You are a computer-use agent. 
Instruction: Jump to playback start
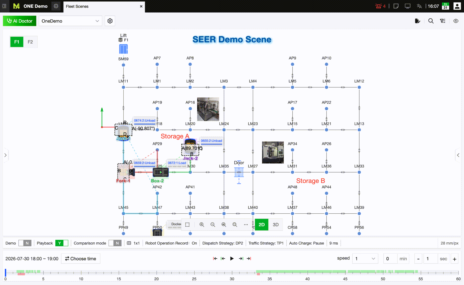(215, 259)
